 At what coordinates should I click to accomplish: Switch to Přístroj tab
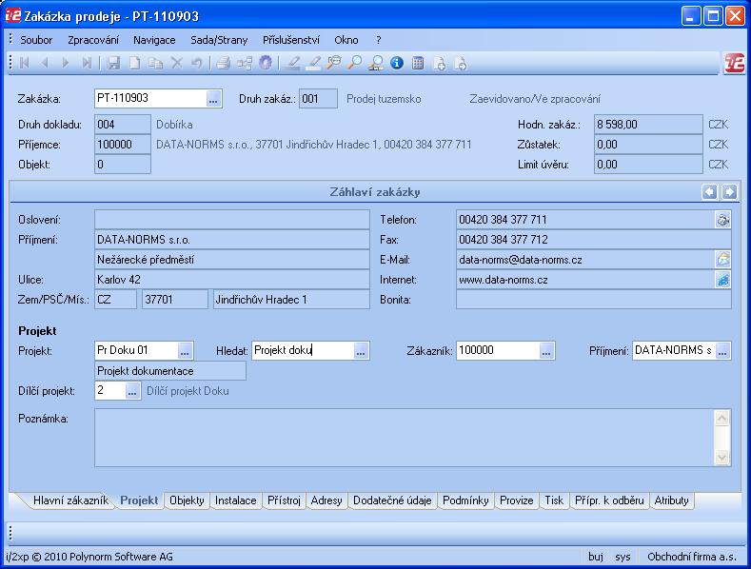point(284,500)
